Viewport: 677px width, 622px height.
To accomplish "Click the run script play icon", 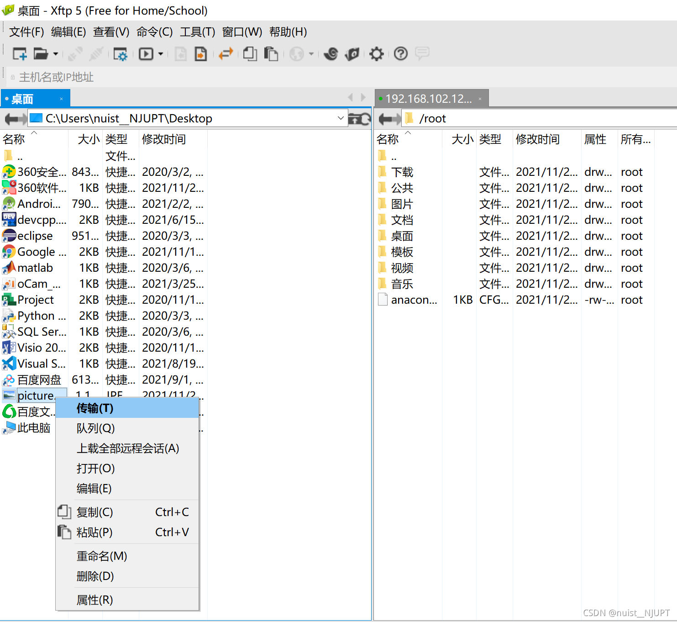I will [146, 54].
